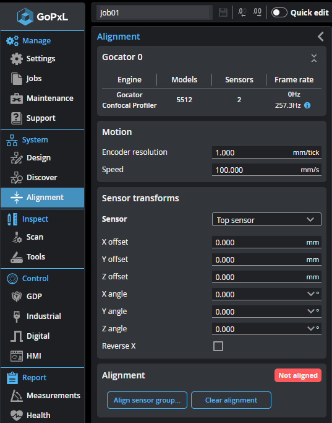Enable the Reverse X checkbox

(x=218, y=346)
